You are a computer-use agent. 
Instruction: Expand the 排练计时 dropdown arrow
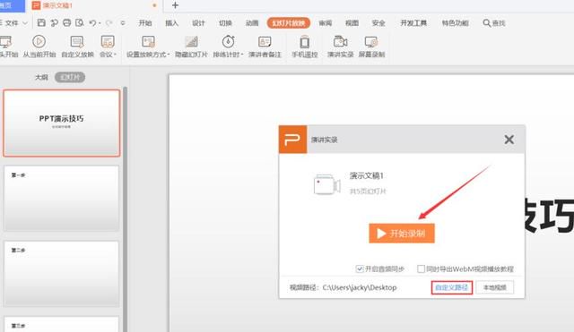[242, 55]
